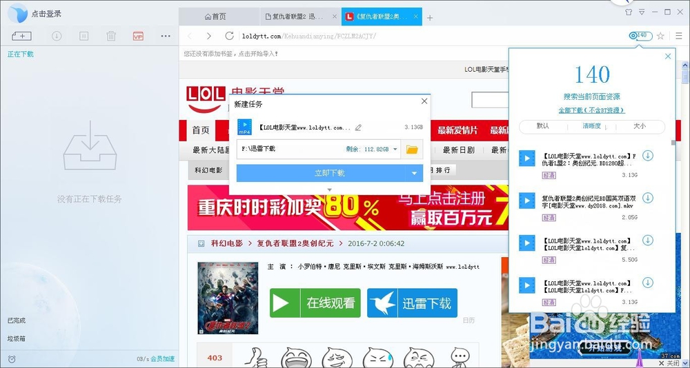Click the 点击登录 login text
Viewport: 690px width, 368px height.
(46, 14)
